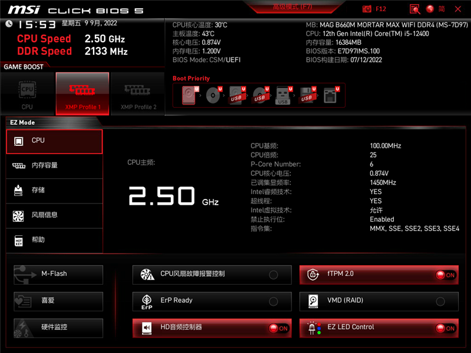Switch to Advanced Mode (F7)
This screenshot has width=471, height=353.
point(292,6)
